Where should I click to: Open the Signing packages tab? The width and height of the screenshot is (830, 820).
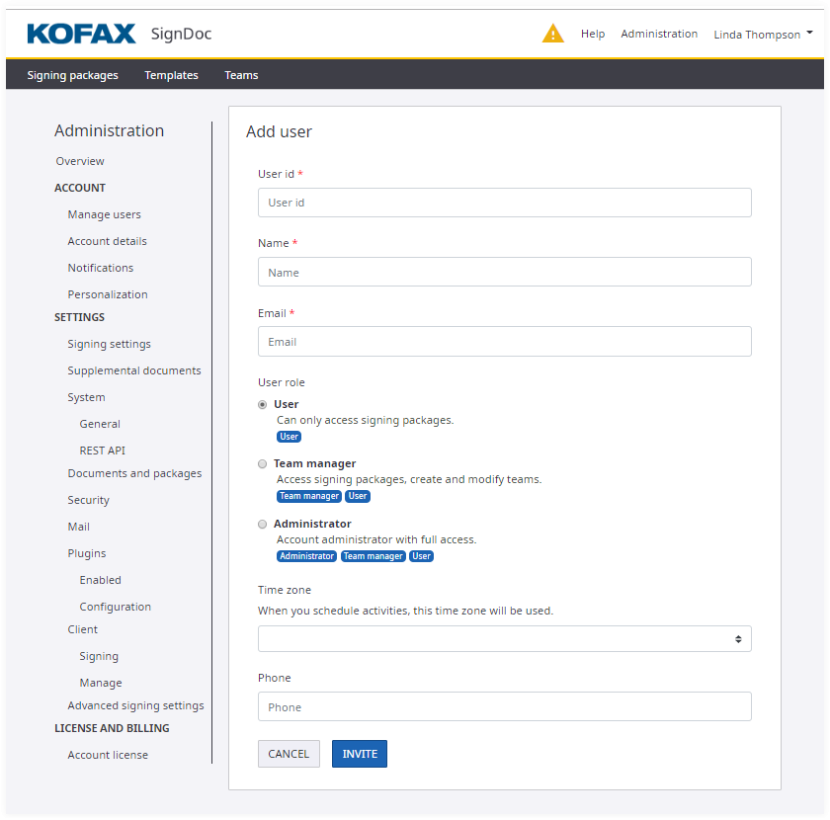pyautogui.click(x=72, y=75)
